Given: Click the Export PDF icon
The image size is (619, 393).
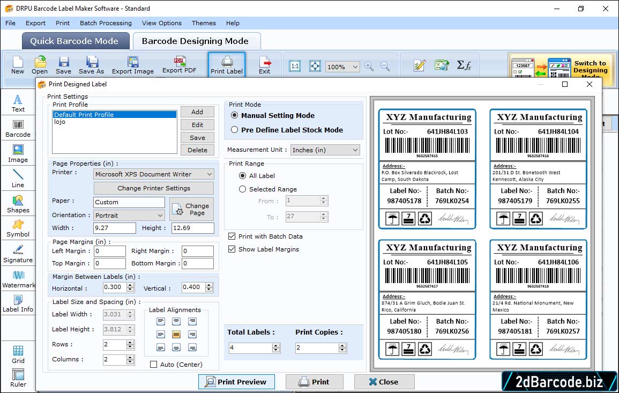Looking at the screenshot, I should coord(179,65).
